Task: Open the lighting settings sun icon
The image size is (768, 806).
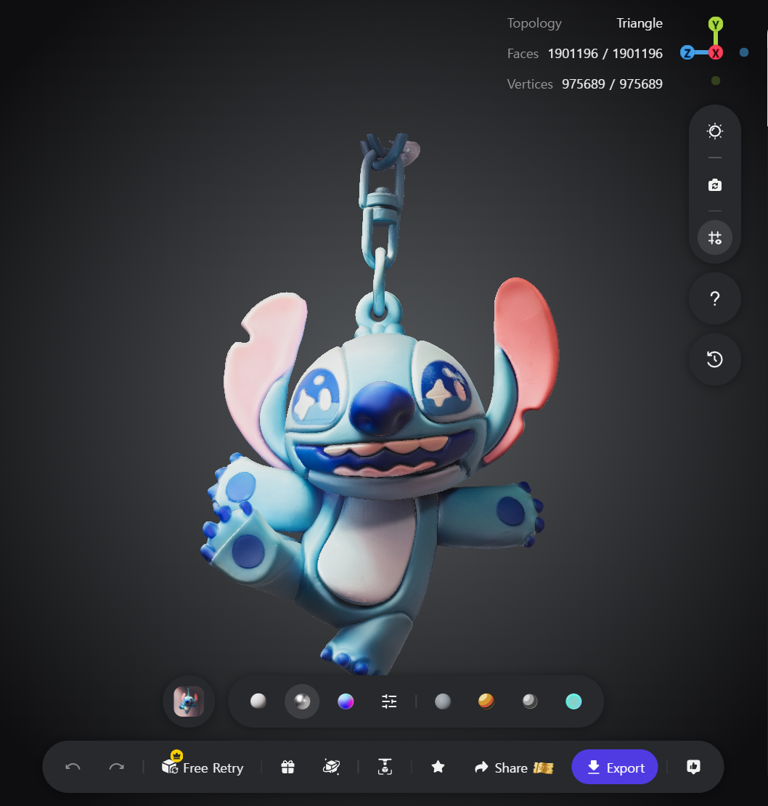Action: 714,131
